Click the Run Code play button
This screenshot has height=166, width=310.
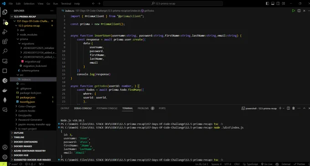[x=294, y=10]
